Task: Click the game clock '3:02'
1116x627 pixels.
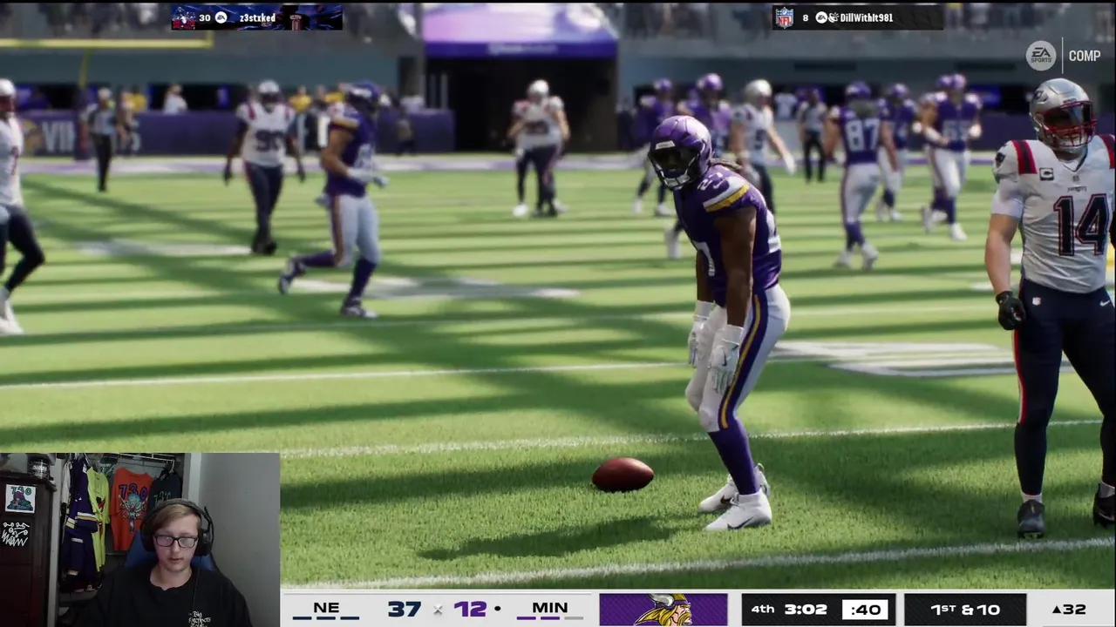Action: pos(806,609)
